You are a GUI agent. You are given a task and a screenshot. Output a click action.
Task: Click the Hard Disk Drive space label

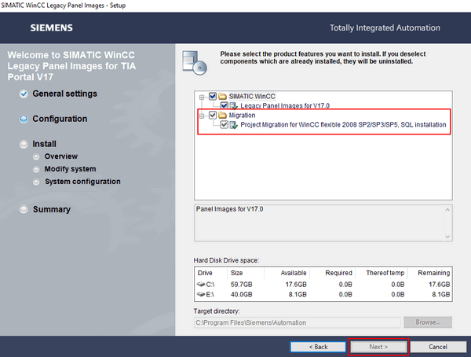[x=226, y=260]
